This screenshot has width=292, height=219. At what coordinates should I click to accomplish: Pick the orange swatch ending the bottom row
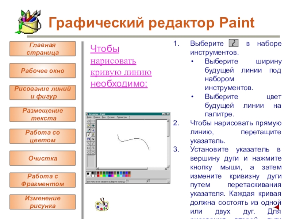[x=129, y=176]
